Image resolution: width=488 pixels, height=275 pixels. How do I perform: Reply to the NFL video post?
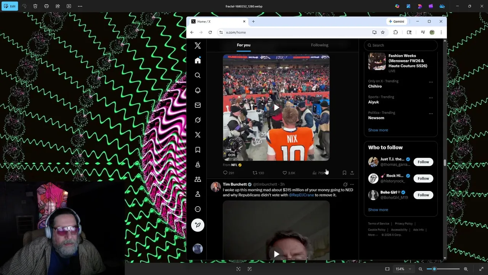[228, 173]
